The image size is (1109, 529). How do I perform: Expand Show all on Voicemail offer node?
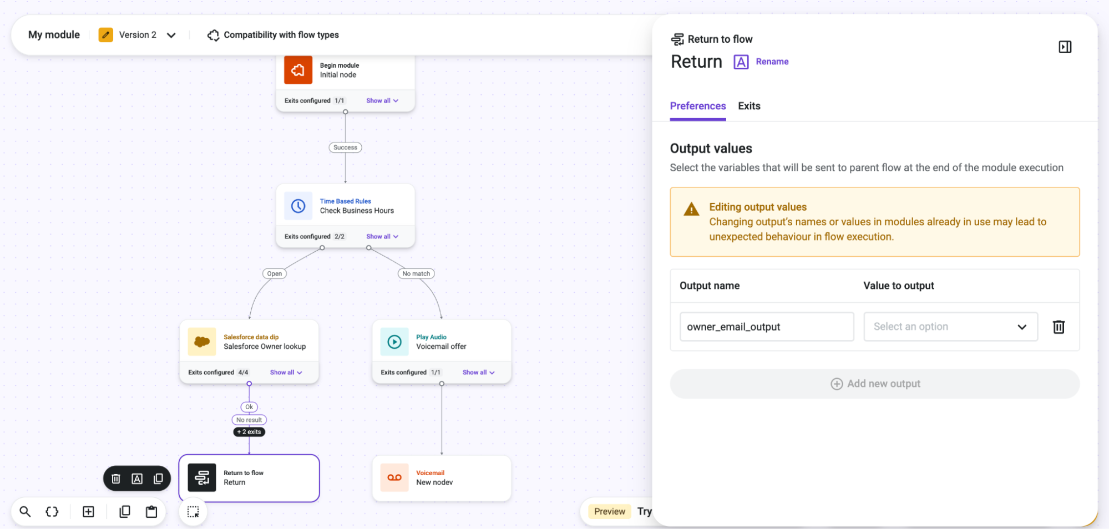(x=478, y=373)
